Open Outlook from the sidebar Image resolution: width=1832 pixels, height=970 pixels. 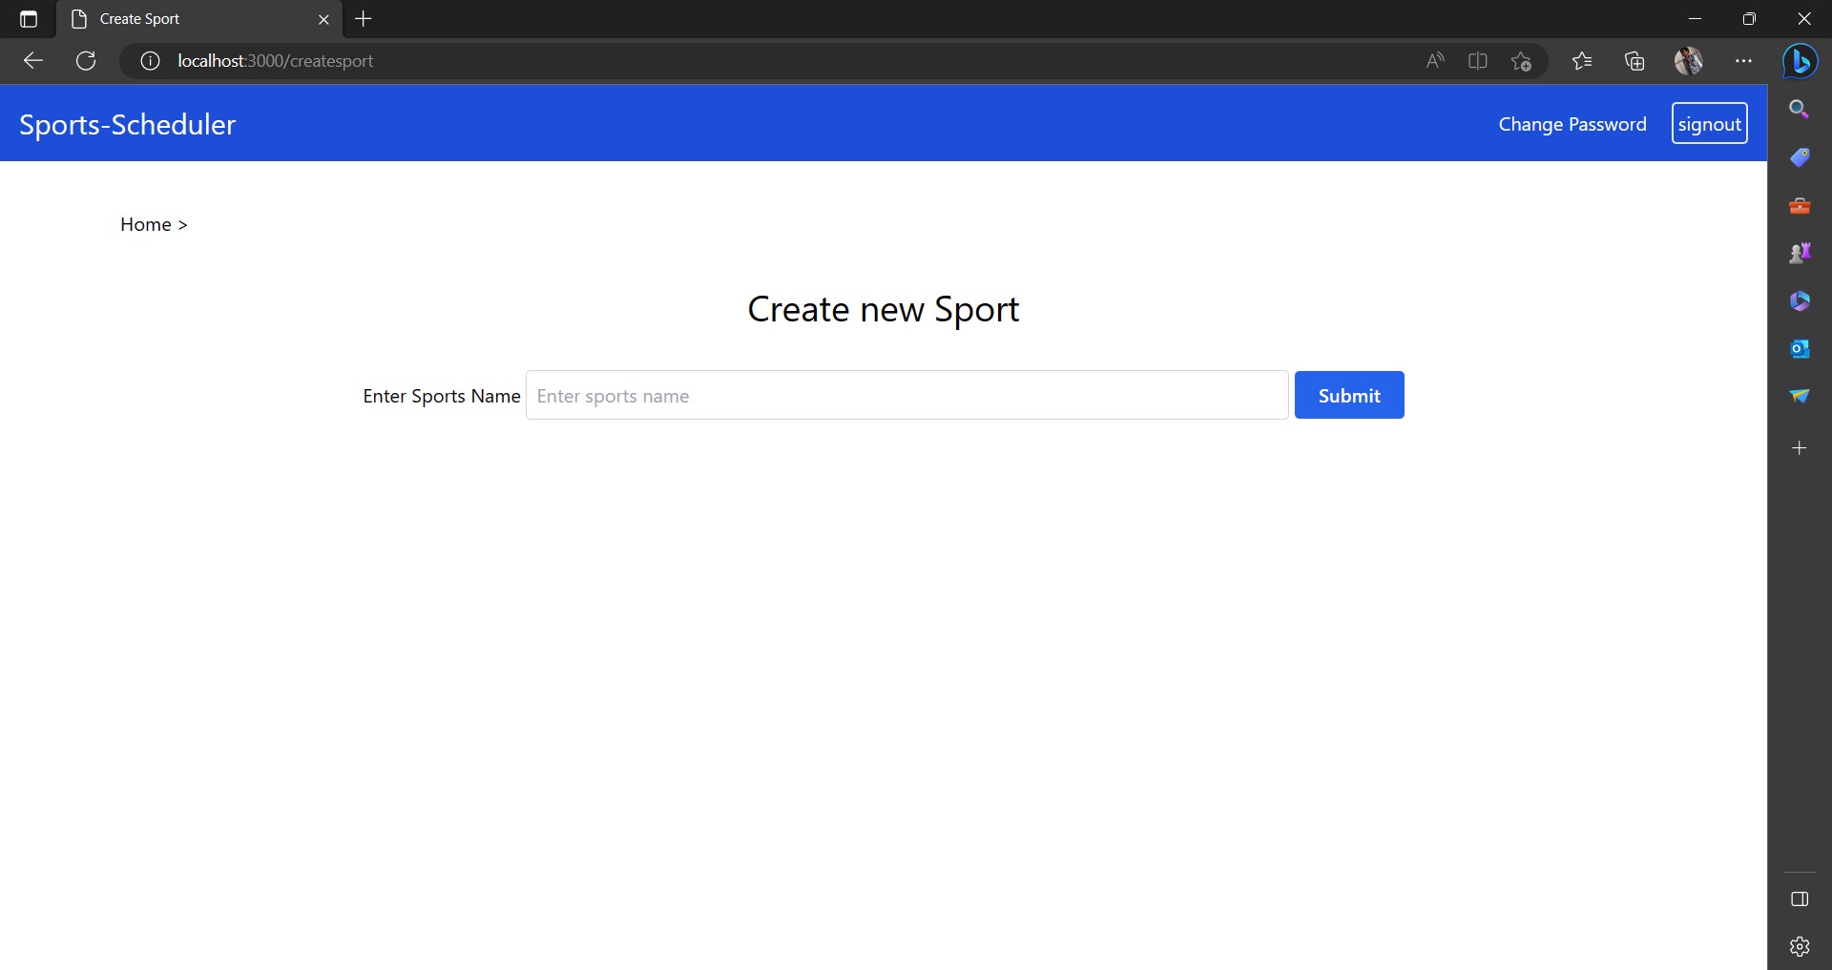click(x=1800, y=349)
